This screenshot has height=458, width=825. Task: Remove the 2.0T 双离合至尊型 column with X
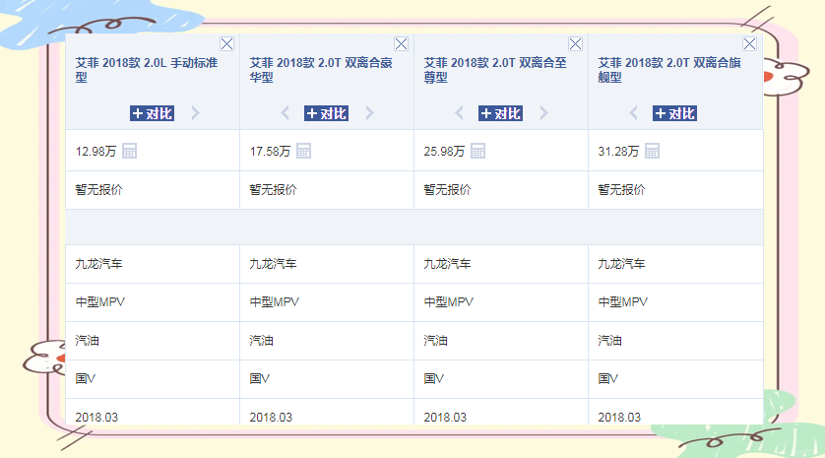[x=575, y=43]
